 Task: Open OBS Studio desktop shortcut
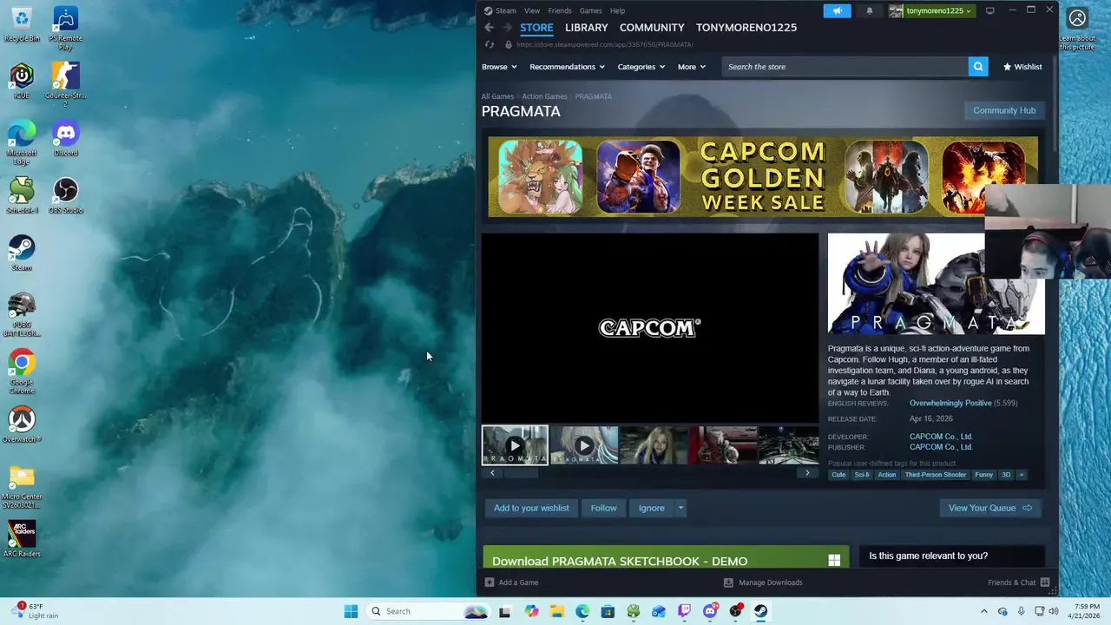[65, 196]
